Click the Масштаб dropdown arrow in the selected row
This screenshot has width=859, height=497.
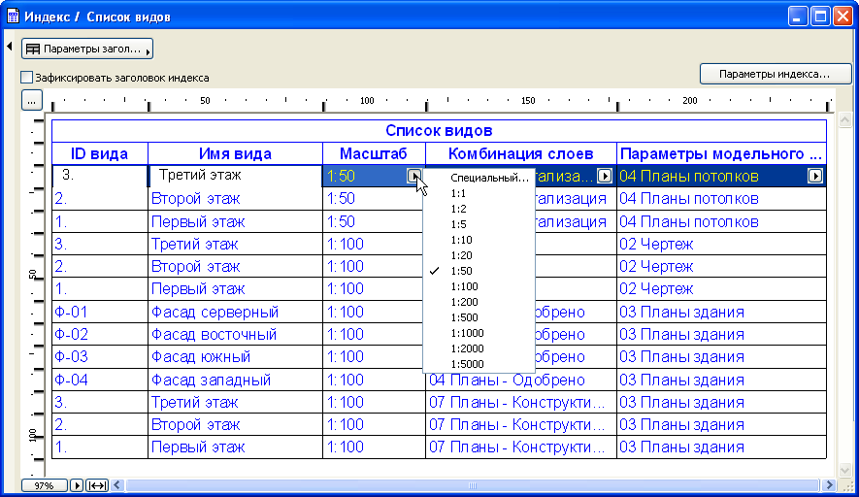click(414, 177)
